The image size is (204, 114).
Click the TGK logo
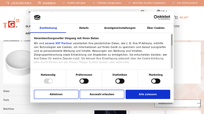(11, 23)
